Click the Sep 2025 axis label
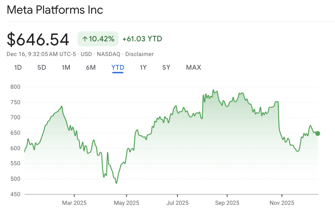 (227, 203)
